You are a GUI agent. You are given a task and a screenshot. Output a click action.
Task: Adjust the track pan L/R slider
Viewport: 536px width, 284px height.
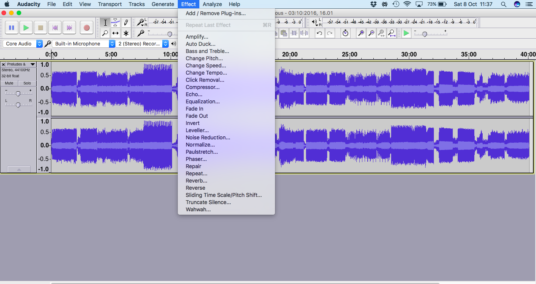coord(18,105)
